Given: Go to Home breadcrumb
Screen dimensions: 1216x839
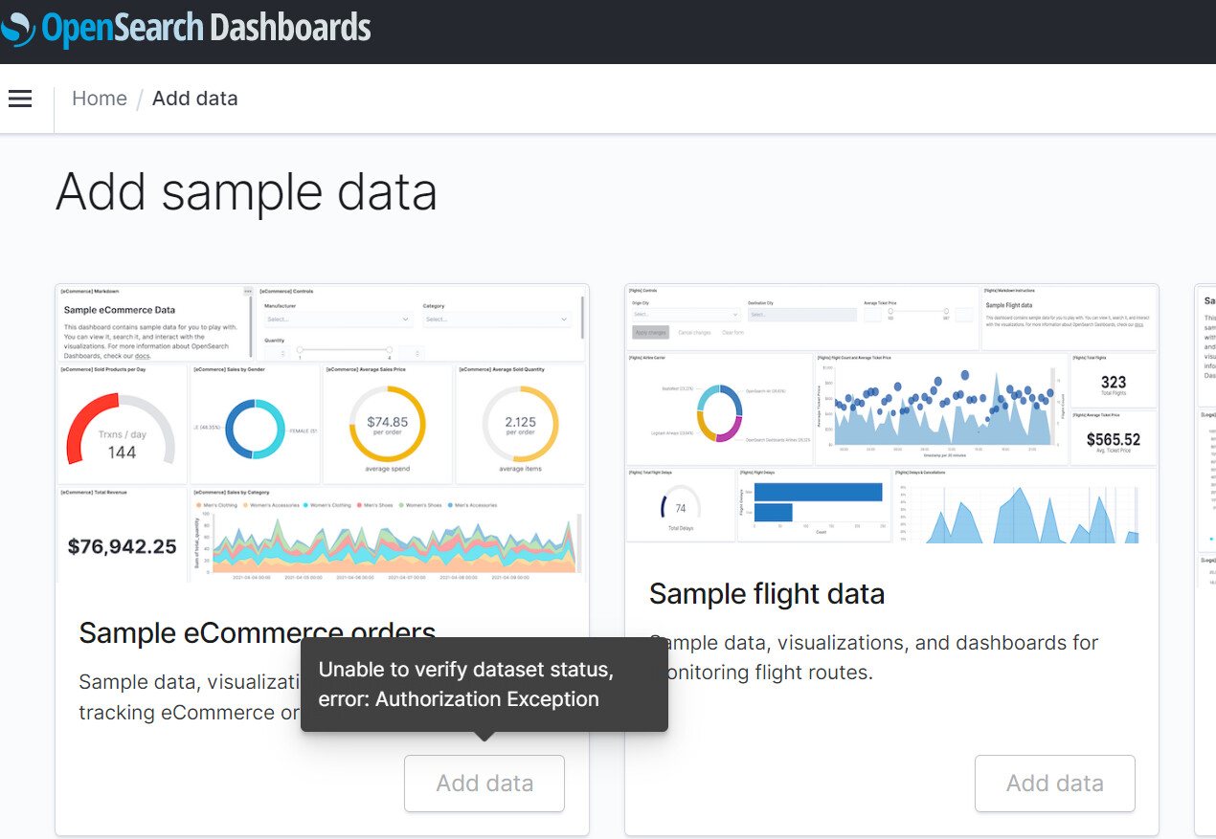Looking at the screenshot, I should [x=100, y=99].
